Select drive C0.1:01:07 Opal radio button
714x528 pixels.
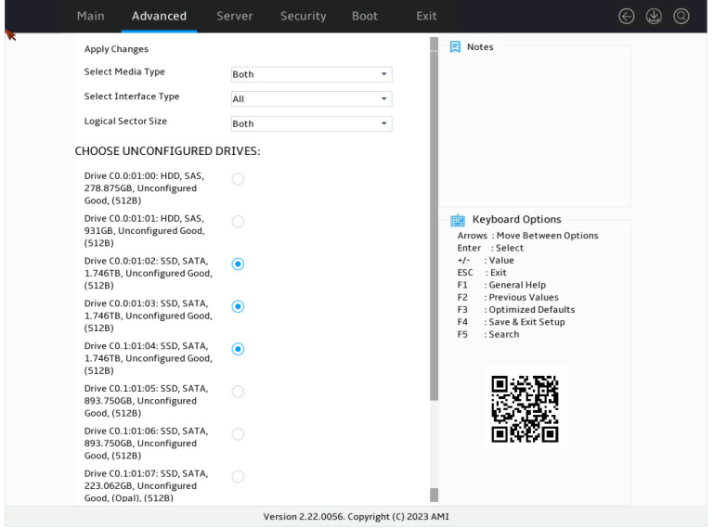pyautogui.click(x=238, y=477)
